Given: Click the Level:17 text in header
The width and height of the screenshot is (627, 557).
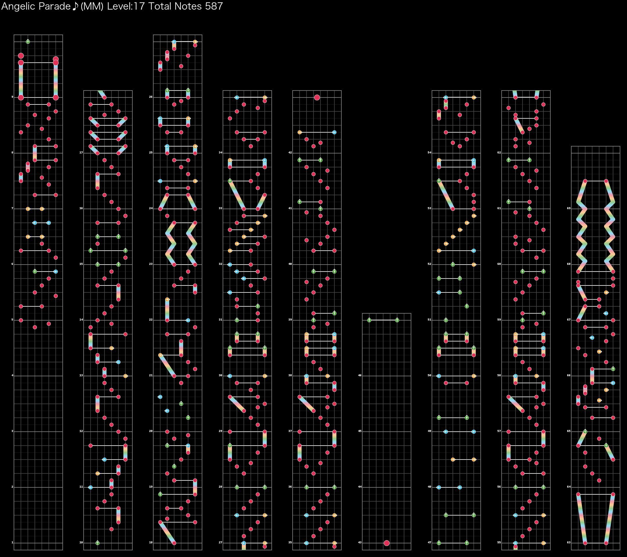Looking at the screenshot, I should tap(125, 6).
